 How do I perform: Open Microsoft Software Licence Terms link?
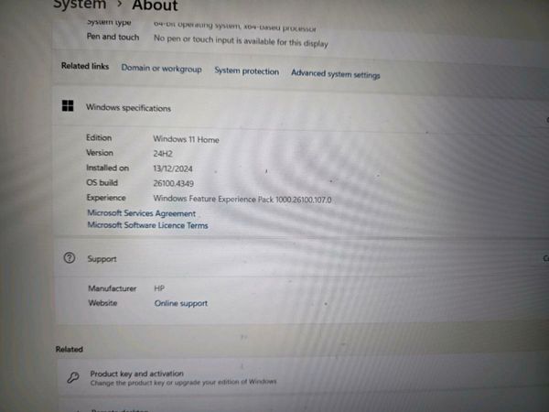point(147,225)
